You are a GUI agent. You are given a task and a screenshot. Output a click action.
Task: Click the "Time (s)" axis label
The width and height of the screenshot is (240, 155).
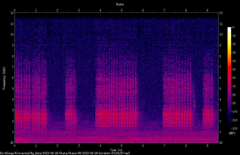(x=116, y=150)
